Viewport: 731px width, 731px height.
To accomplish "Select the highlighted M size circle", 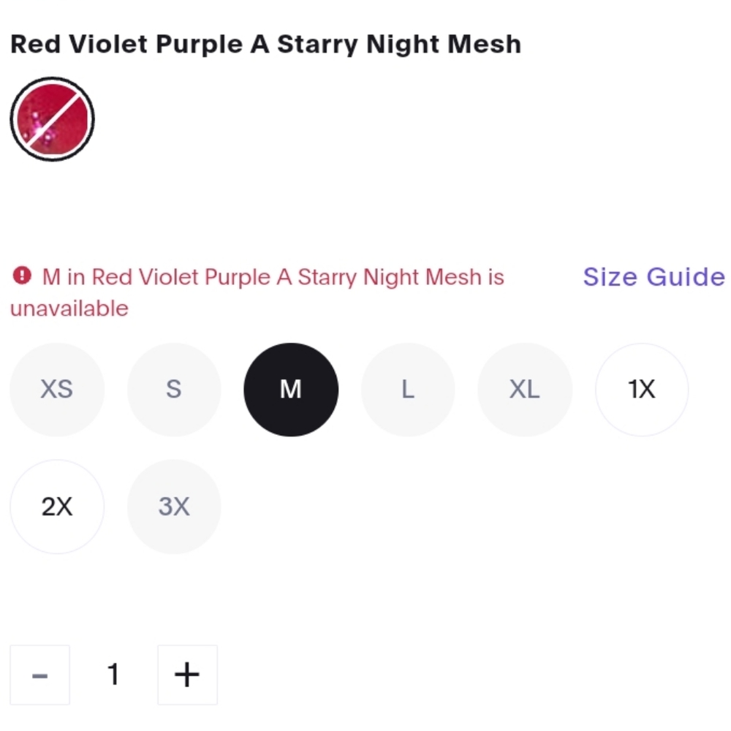I will coord(291,390).
